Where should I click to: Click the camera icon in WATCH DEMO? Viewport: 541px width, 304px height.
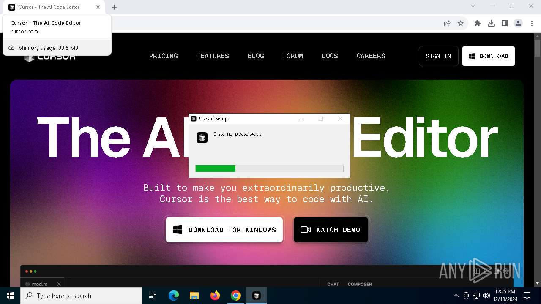pos(306,230)
